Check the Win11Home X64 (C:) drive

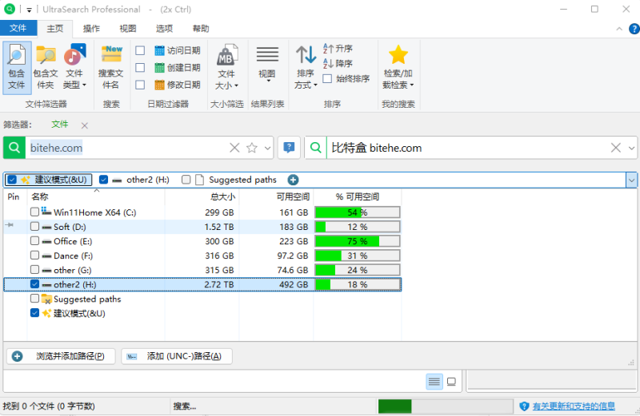34,212
